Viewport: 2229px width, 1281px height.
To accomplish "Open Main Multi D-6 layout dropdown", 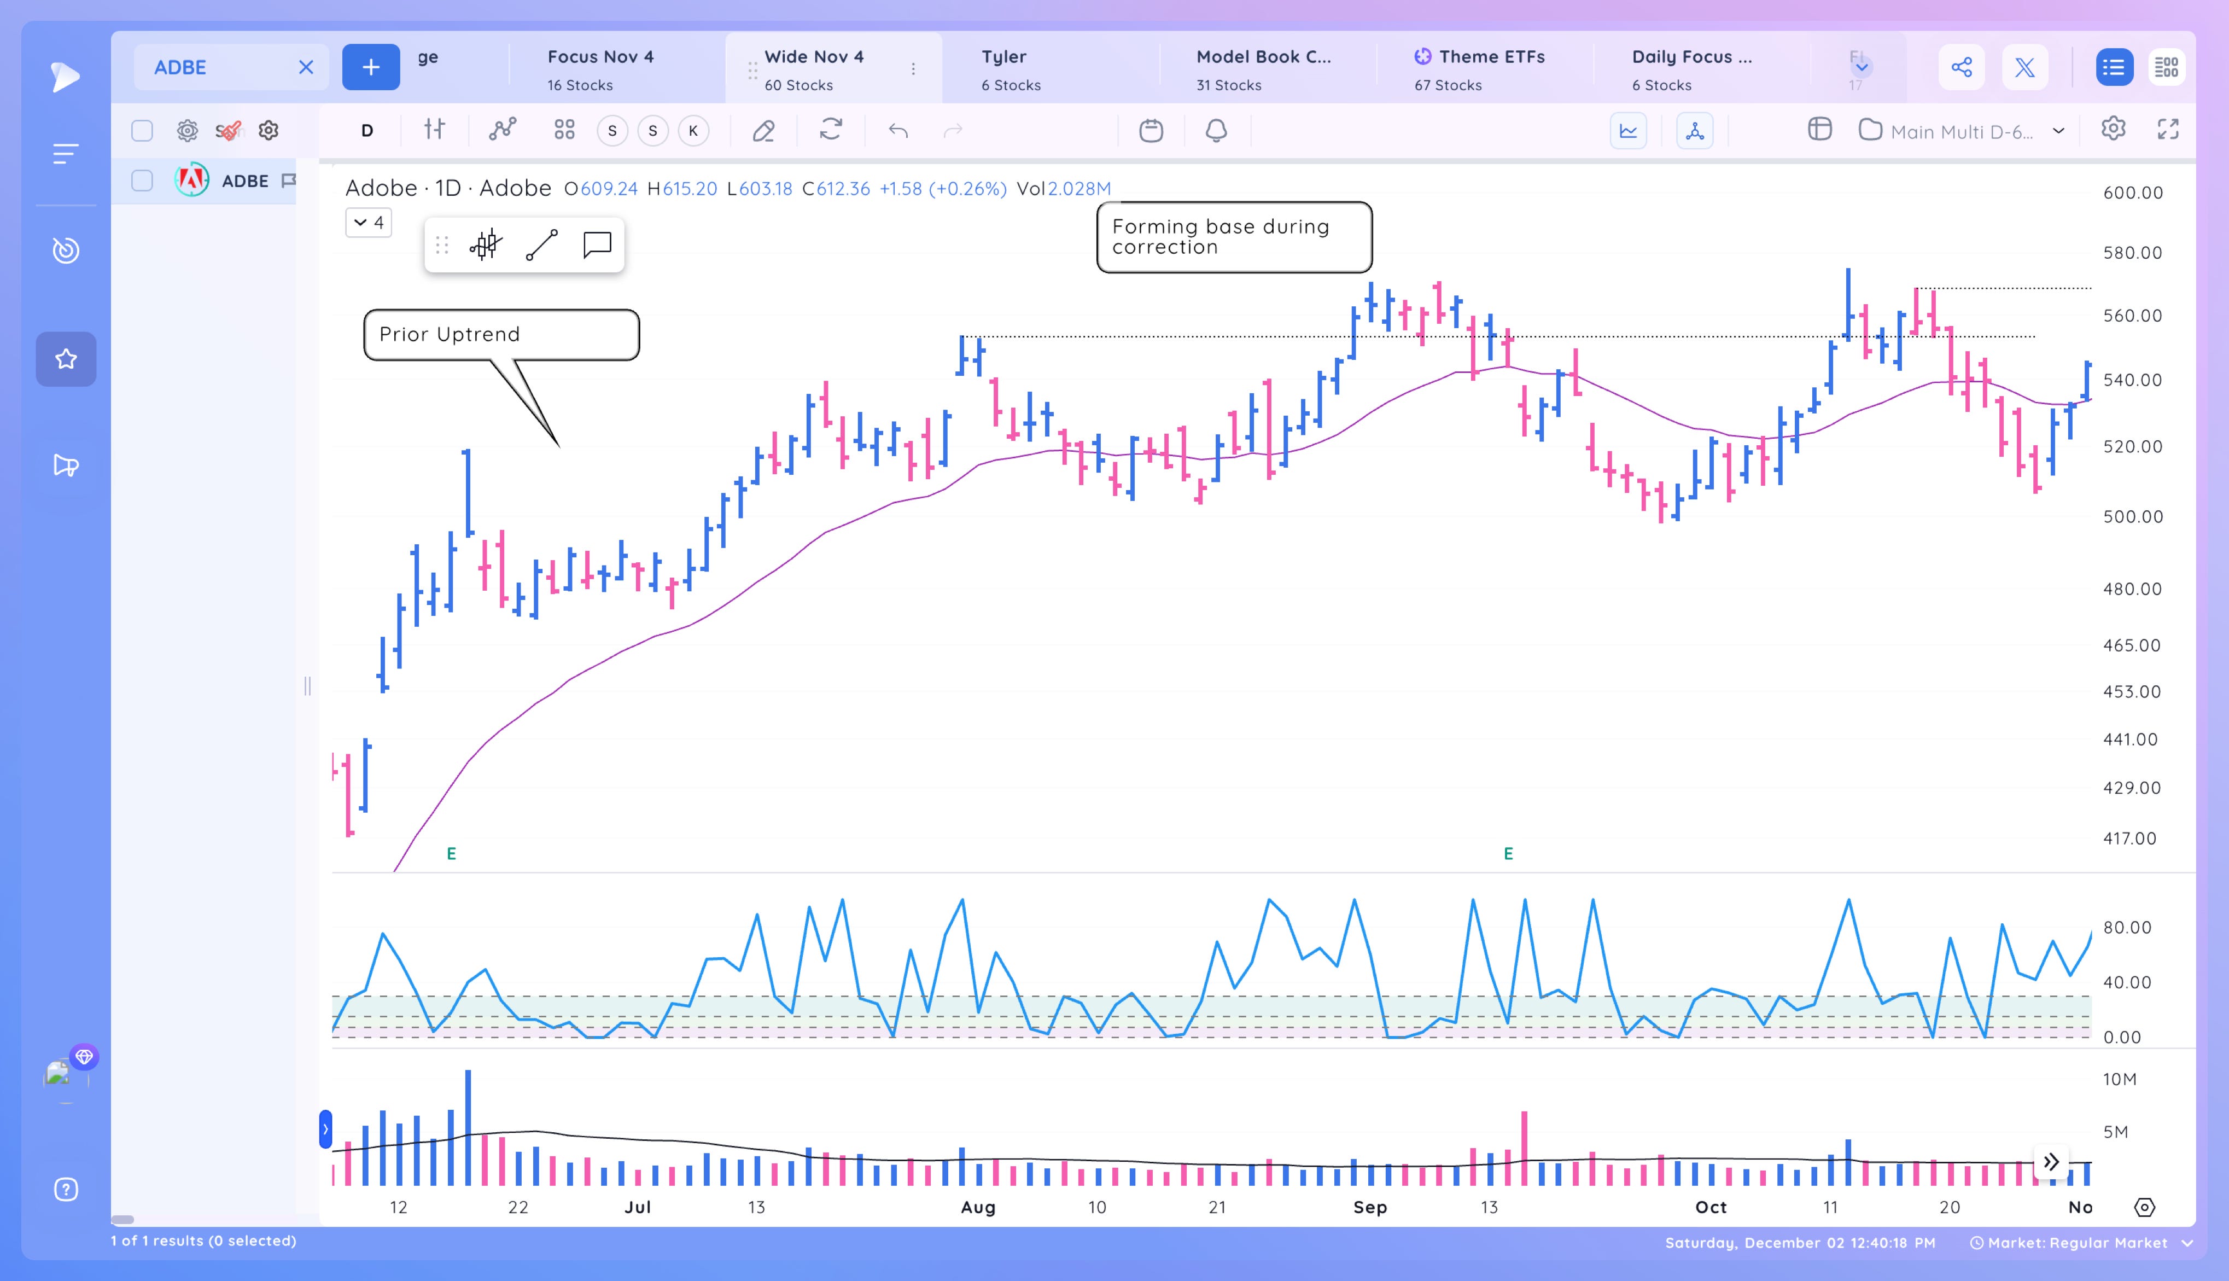I will 1962,131.
